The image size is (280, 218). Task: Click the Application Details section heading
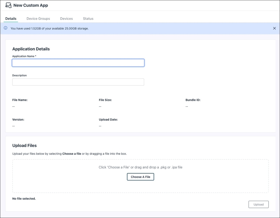click(31, 49)
